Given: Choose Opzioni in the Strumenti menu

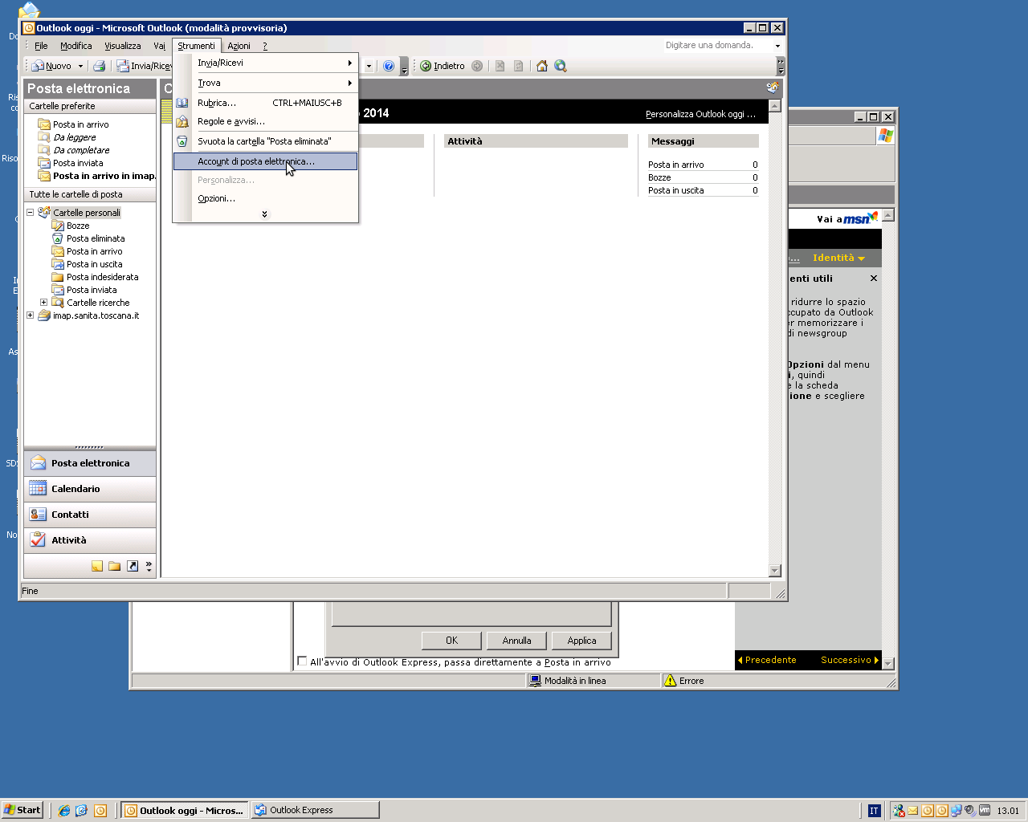Looking at the screenshot, I should [266, 198].
